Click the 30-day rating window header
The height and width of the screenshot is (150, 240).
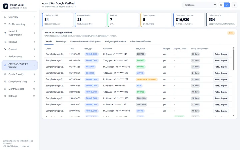(199, 49)
